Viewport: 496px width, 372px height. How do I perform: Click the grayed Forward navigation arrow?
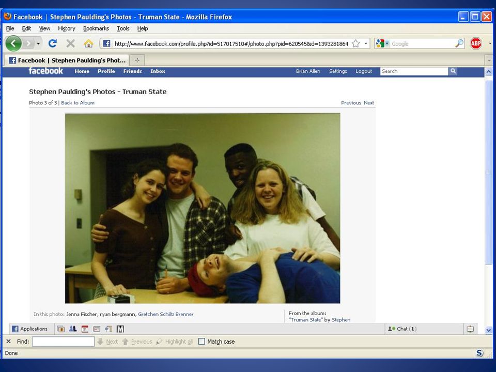[28, 43]
